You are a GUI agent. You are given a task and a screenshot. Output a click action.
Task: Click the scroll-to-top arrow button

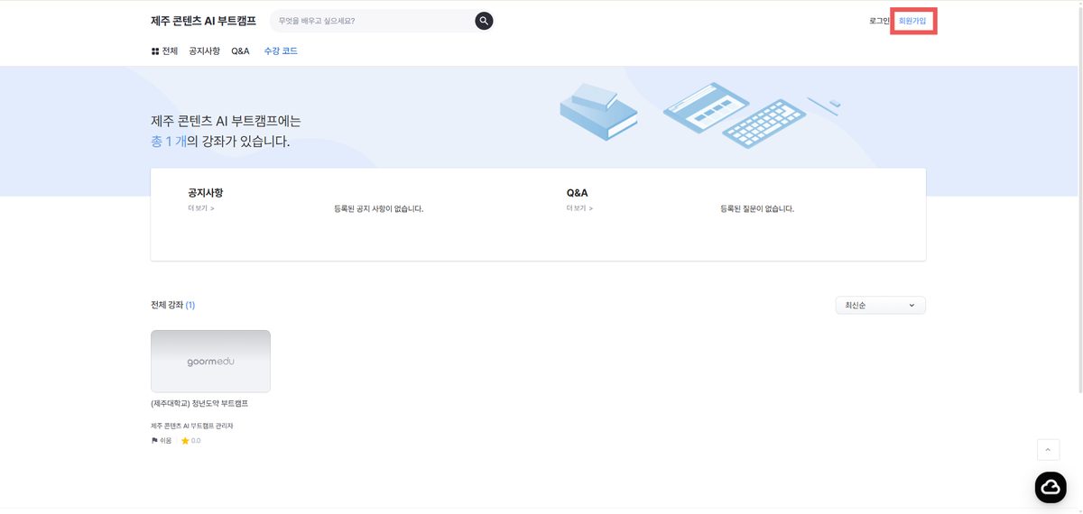1048,449
